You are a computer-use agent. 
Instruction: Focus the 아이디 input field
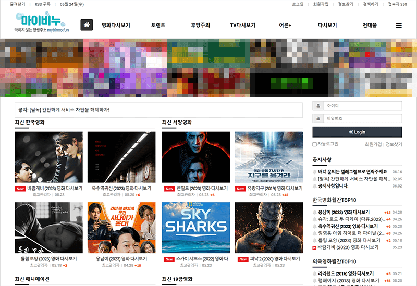(363, 106)
